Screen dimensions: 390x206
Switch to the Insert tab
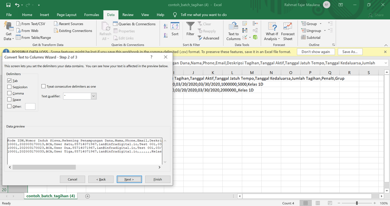tap(44, 15)
